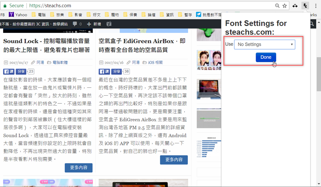The image size is (321, 187).
Task: Click the share count 38
Action: tap(126, 71)
